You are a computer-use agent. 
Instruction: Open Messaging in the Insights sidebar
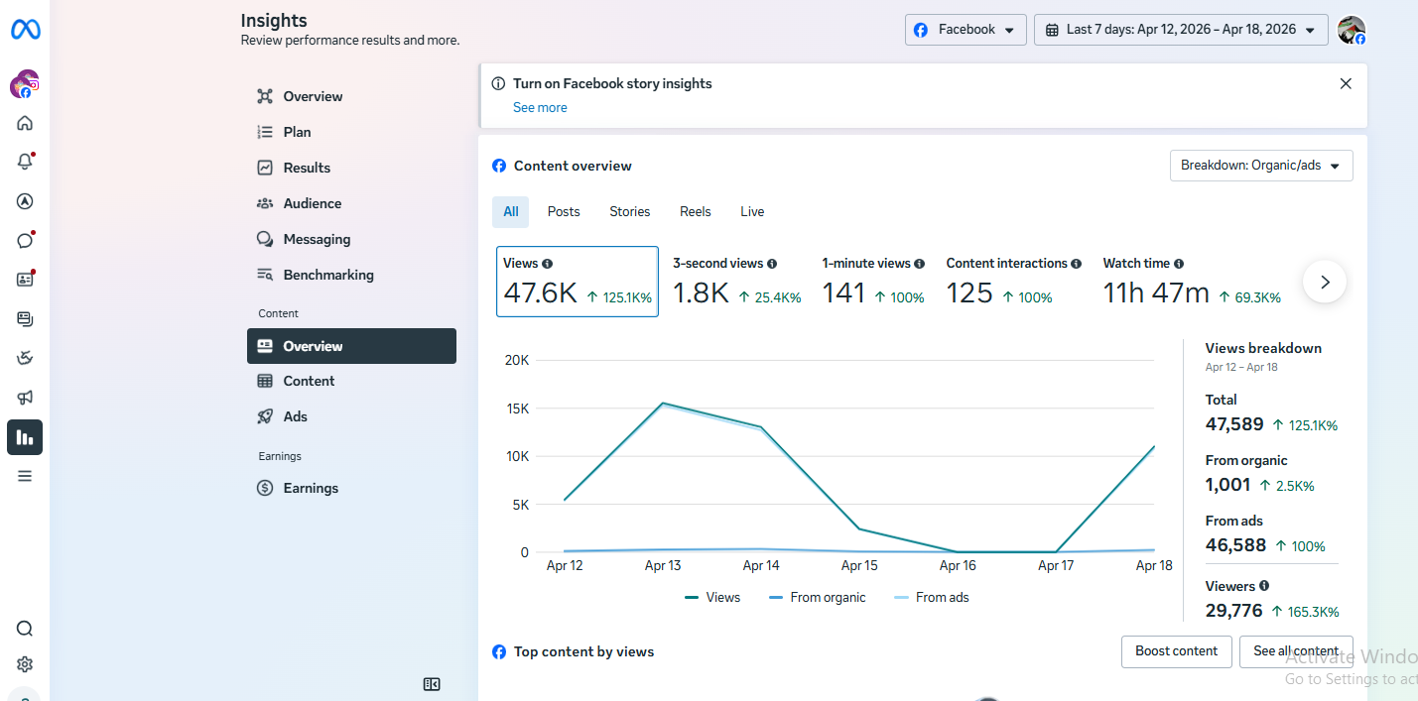click(x=351, y=239)
